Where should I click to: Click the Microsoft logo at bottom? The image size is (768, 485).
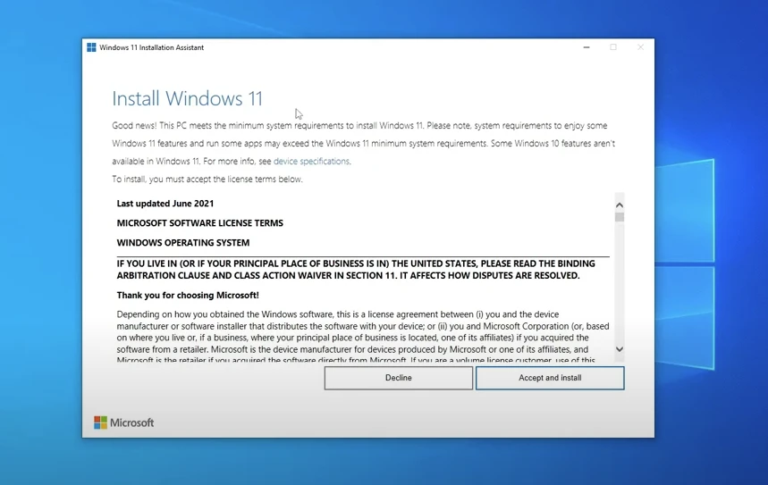pos(124,422)
